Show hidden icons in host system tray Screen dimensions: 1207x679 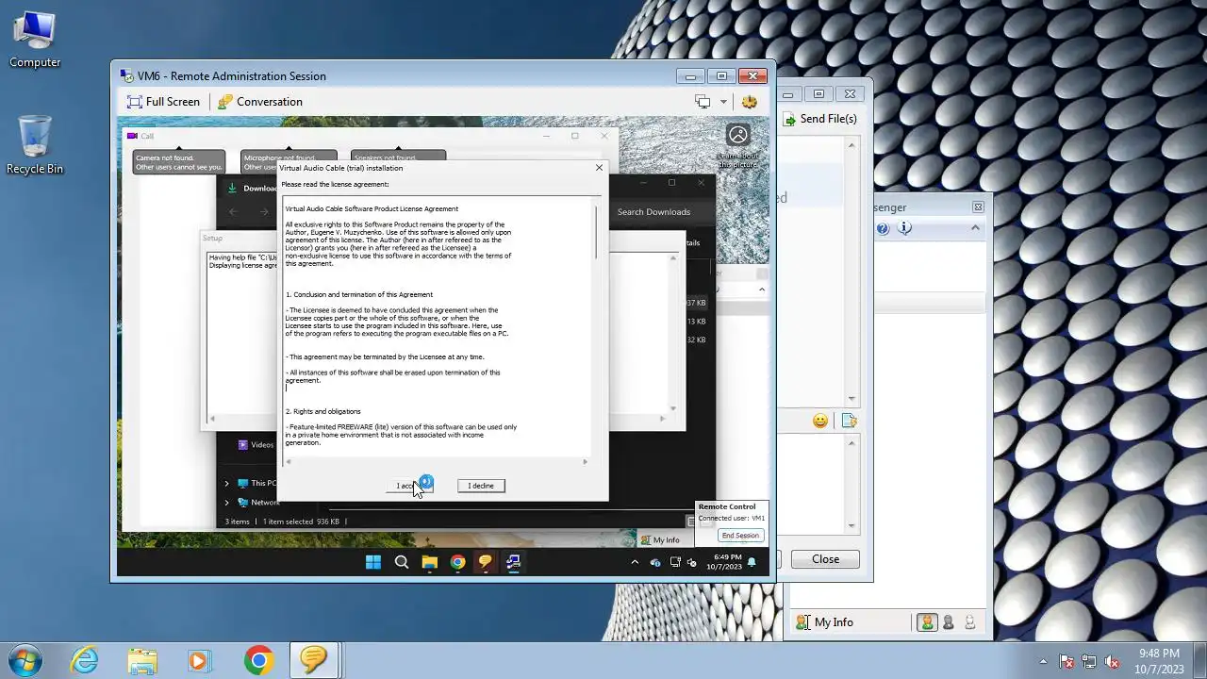click(1043, 661)
